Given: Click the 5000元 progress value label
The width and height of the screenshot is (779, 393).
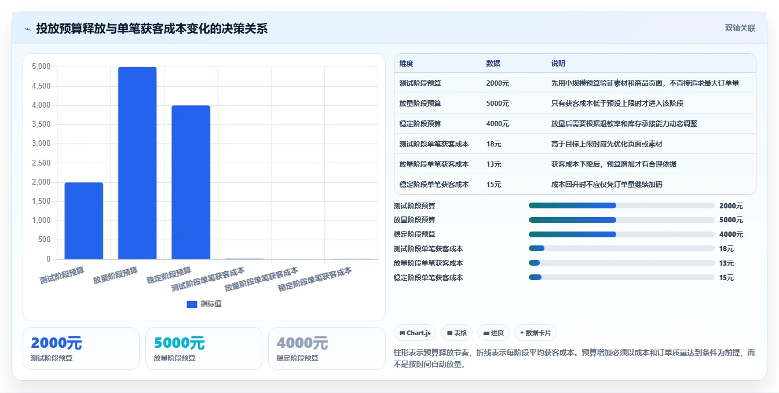Looking at the screenshot, I should point(731,220).
